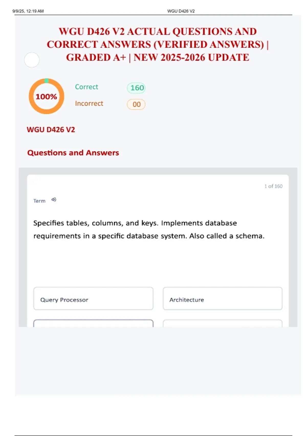Select the cut-off answer below Architecture

[x=223, y=323]
